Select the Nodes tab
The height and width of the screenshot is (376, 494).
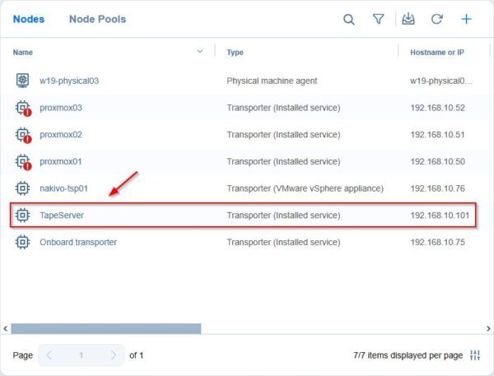point(29,19)
